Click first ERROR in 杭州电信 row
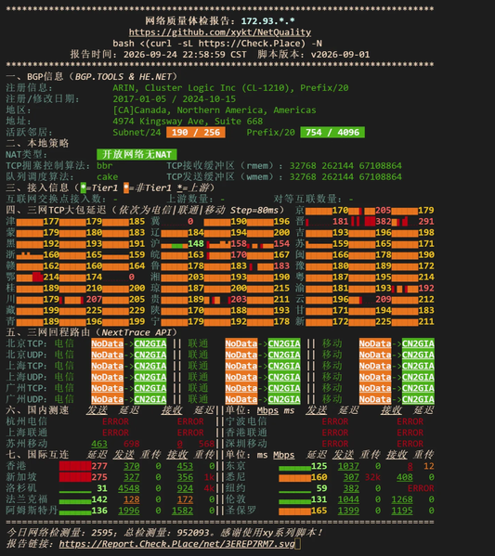The image size is (495, 556). (115, 421)
